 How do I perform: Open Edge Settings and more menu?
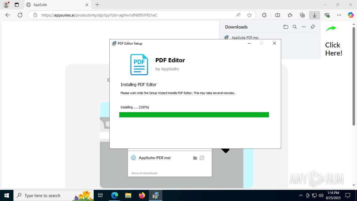[339, 15]
